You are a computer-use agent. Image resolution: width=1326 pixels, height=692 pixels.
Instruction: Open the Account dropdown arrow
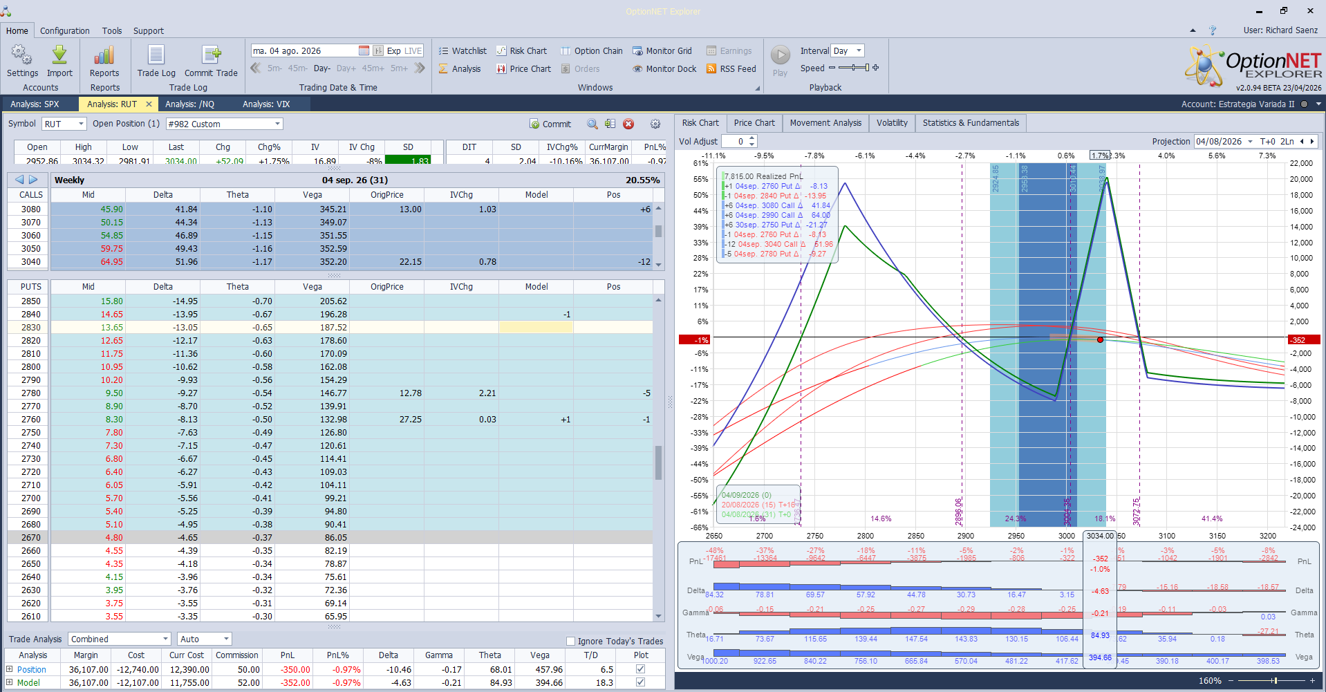1318,104
